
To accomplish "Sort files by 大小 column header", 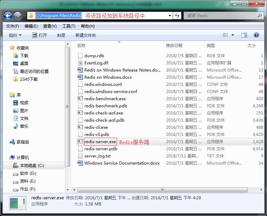I will pos(251,46).
